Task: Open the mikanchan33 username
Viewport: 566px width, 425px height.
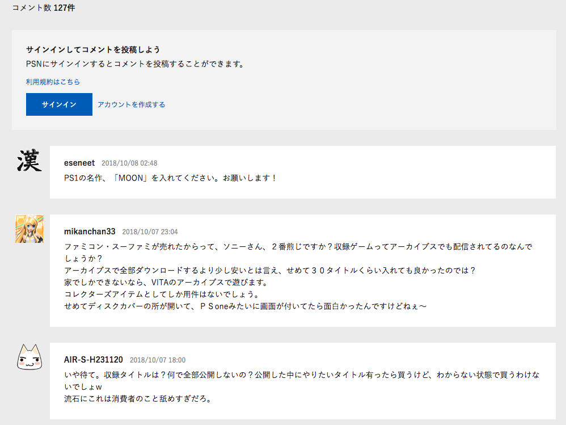Action: click(x=90, y=232)
